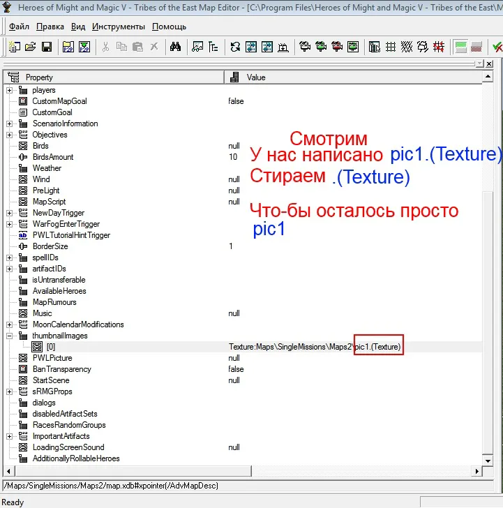Image resolution: width=503 pixels, height=508 pixels.
Task: Click the map properties picture icon
Action: click(x=197, y=47)
